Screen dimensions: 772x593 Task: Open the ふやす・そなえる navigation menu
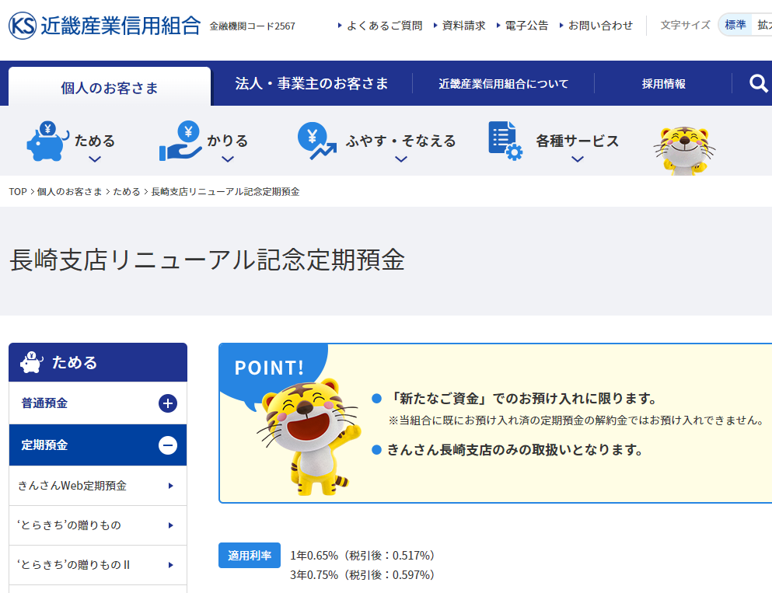tap(400, 141)
